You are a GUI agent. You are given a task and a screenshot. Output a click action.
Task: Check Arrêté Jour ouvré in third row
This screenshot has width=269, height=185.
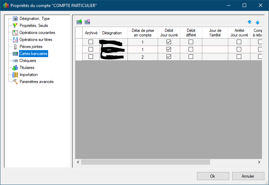click(x=239, y=57)
